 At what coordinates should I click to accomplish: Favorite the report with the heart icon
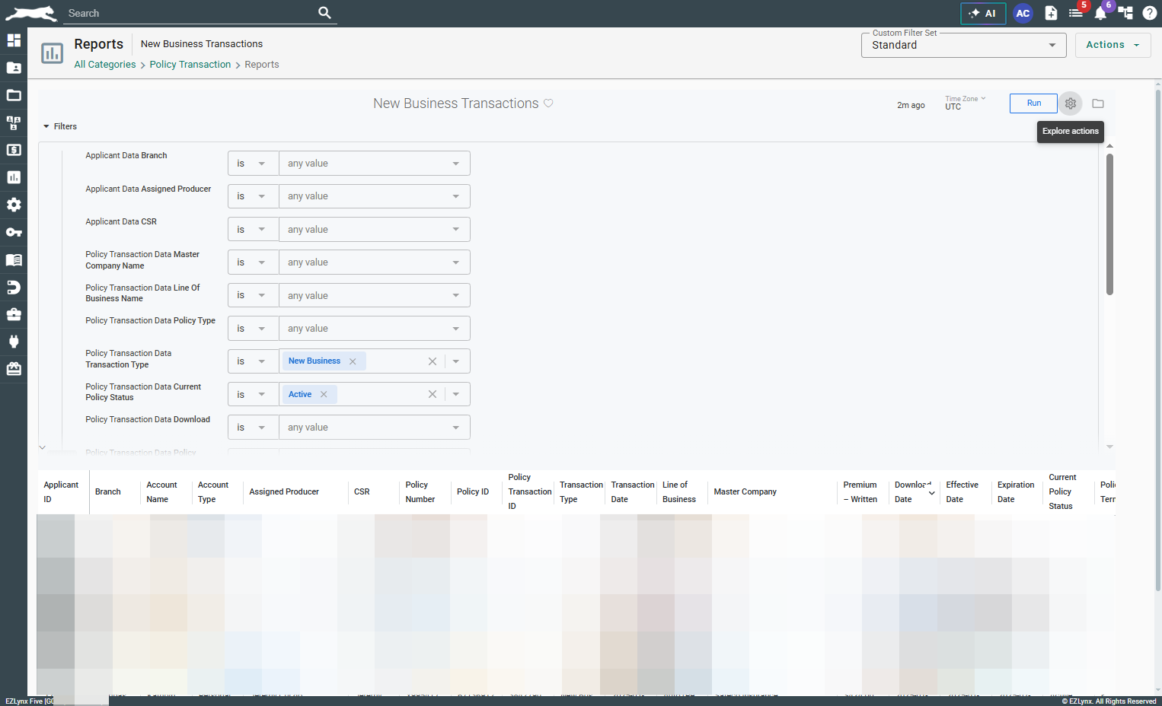tap(548, 103)
